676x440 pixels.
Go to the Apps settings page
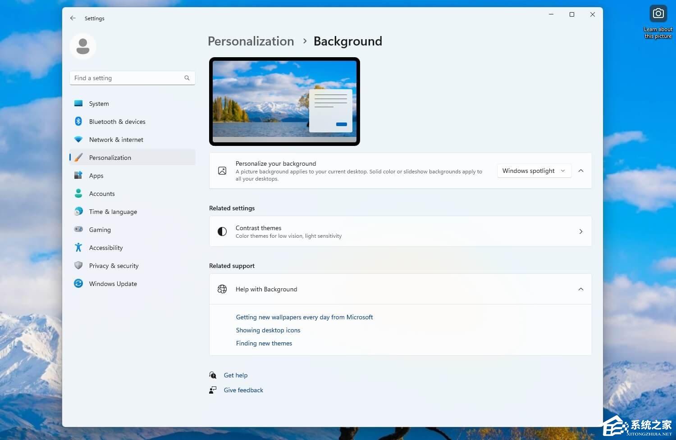(96, 176)
